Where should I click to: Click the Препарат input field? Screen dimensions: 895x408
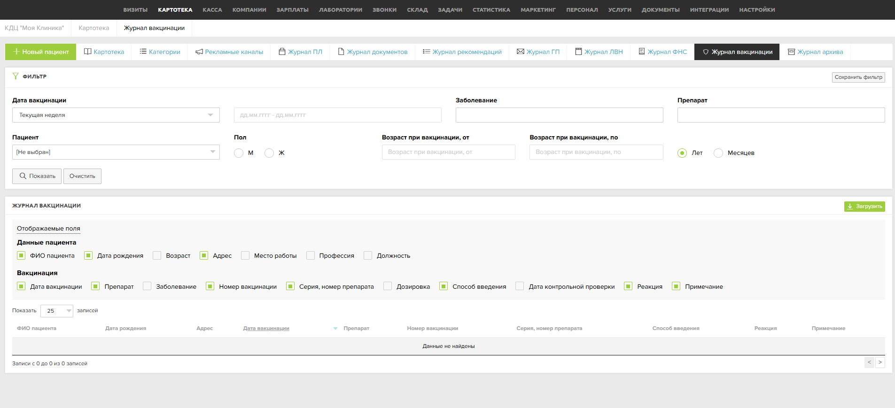pos(781,115)
